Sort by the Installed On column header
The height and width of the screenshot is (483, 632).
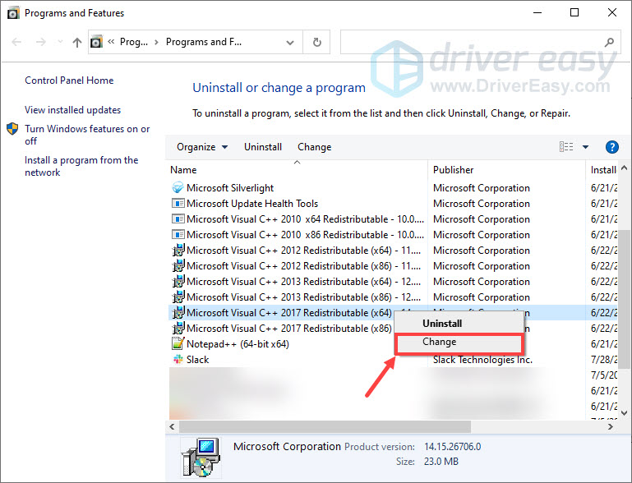point(603,170)
